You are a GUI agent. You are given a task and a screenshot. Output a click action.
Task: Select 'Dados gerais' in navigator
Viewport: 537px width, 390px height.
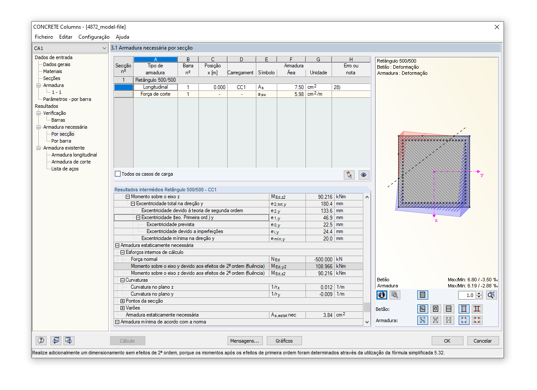[57, 64]
